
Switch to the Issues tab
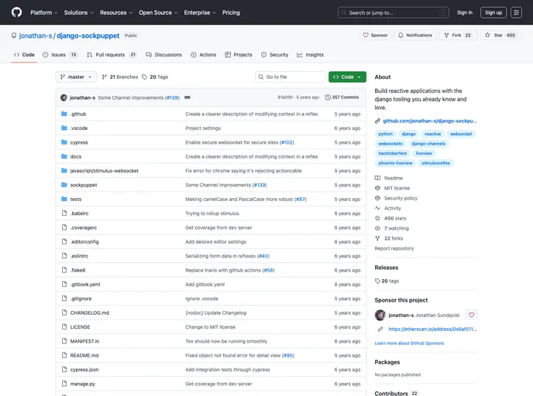click(x=60, y=55)
